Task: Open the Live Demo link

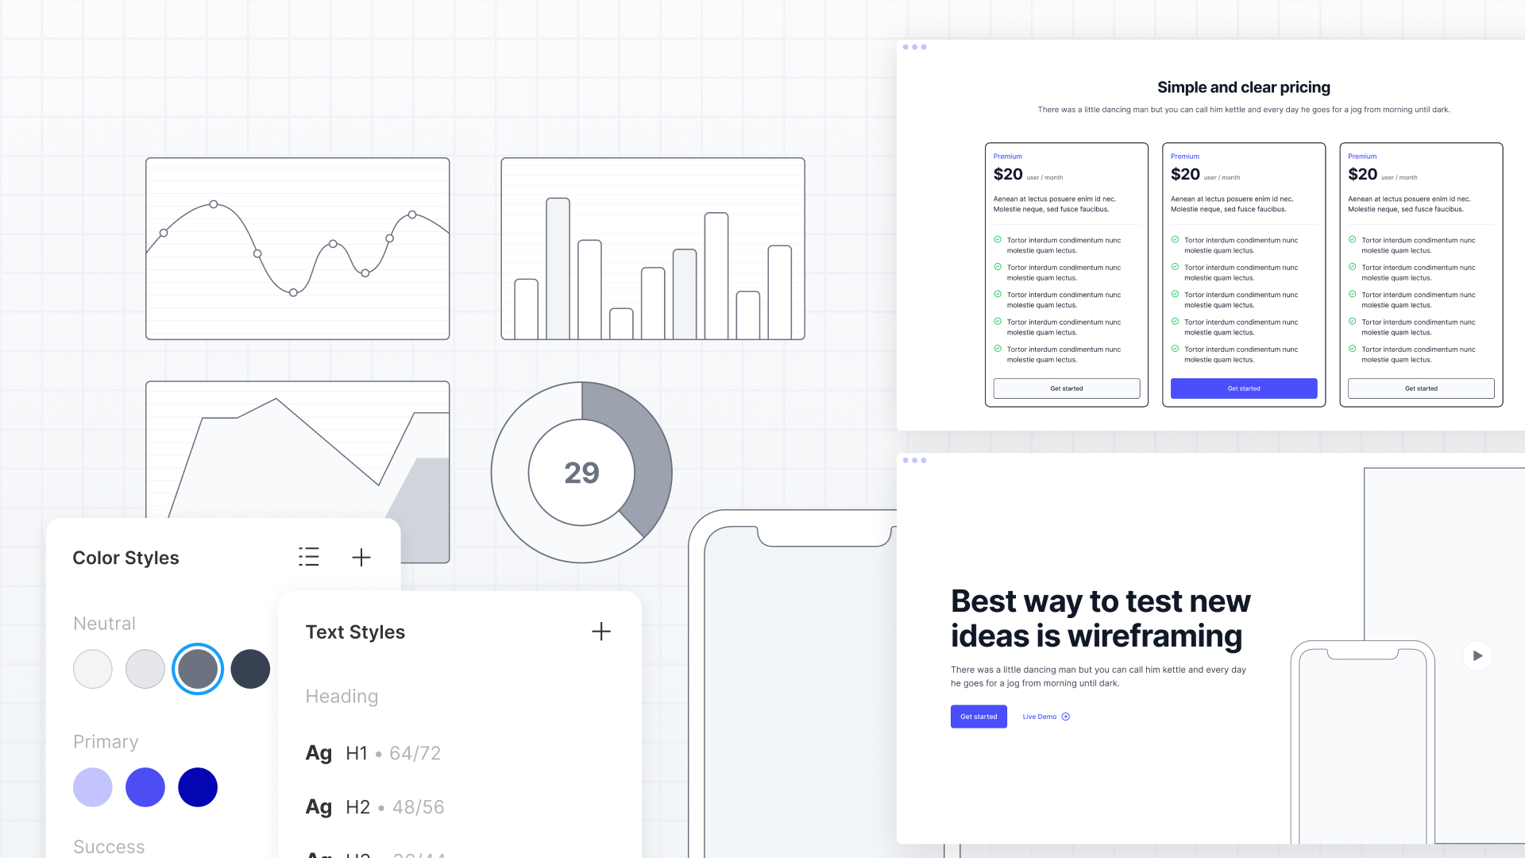Action: (1039, 717)
